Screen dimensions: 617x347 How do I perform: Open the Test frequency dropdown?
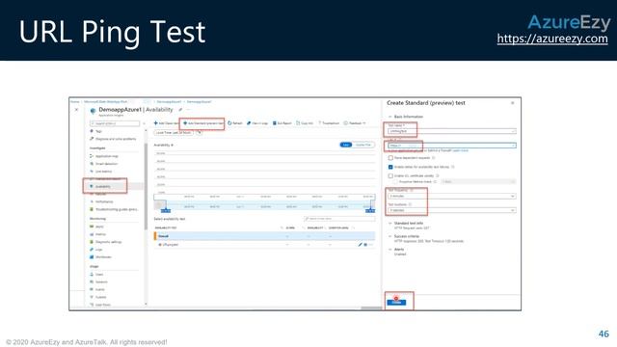(x=452, y=196)
